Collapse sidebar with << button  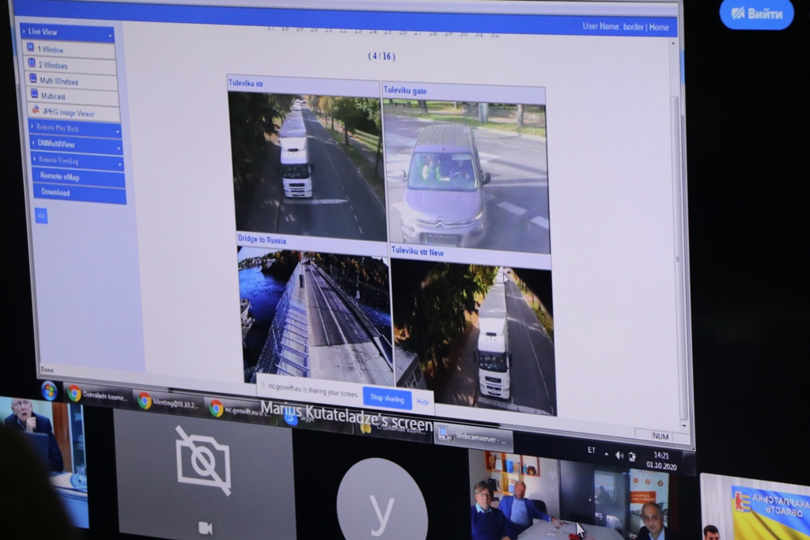41,215
